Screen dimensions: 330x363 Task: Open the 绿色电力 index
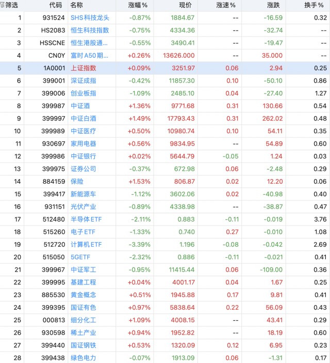(x=83, y=358)
